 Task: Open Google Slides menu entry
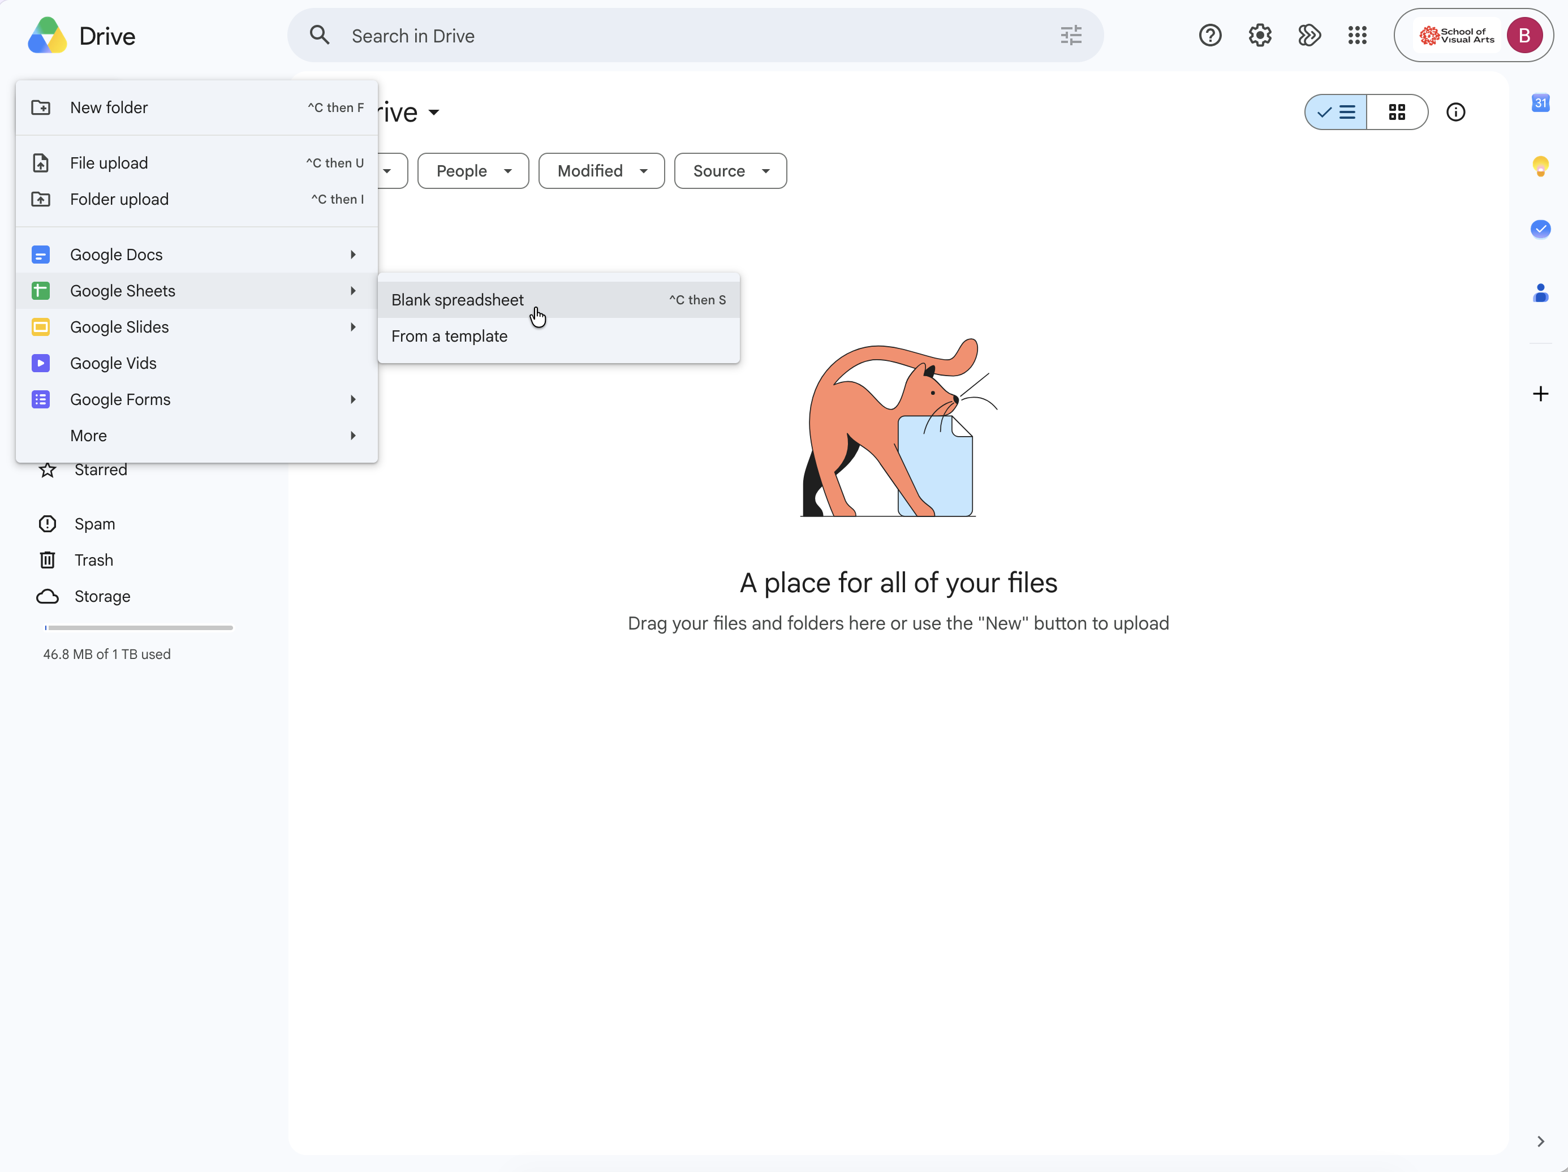click(x=196, y=327)
